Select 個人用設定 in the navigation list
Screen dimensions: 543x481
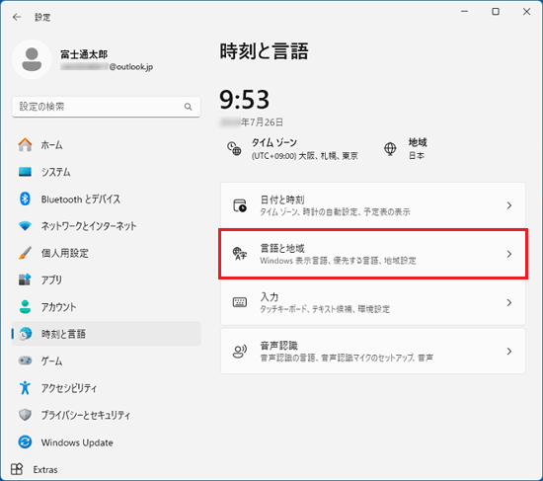pos(107,253)
